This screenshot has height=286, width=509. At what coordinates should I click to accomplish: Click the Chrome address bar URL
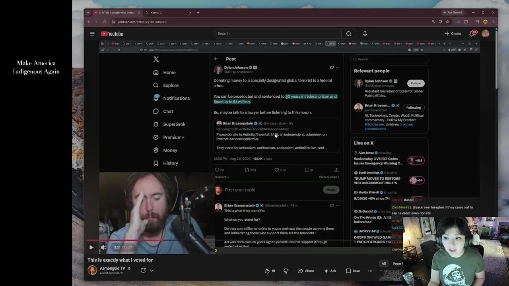[x=142, y=22]
